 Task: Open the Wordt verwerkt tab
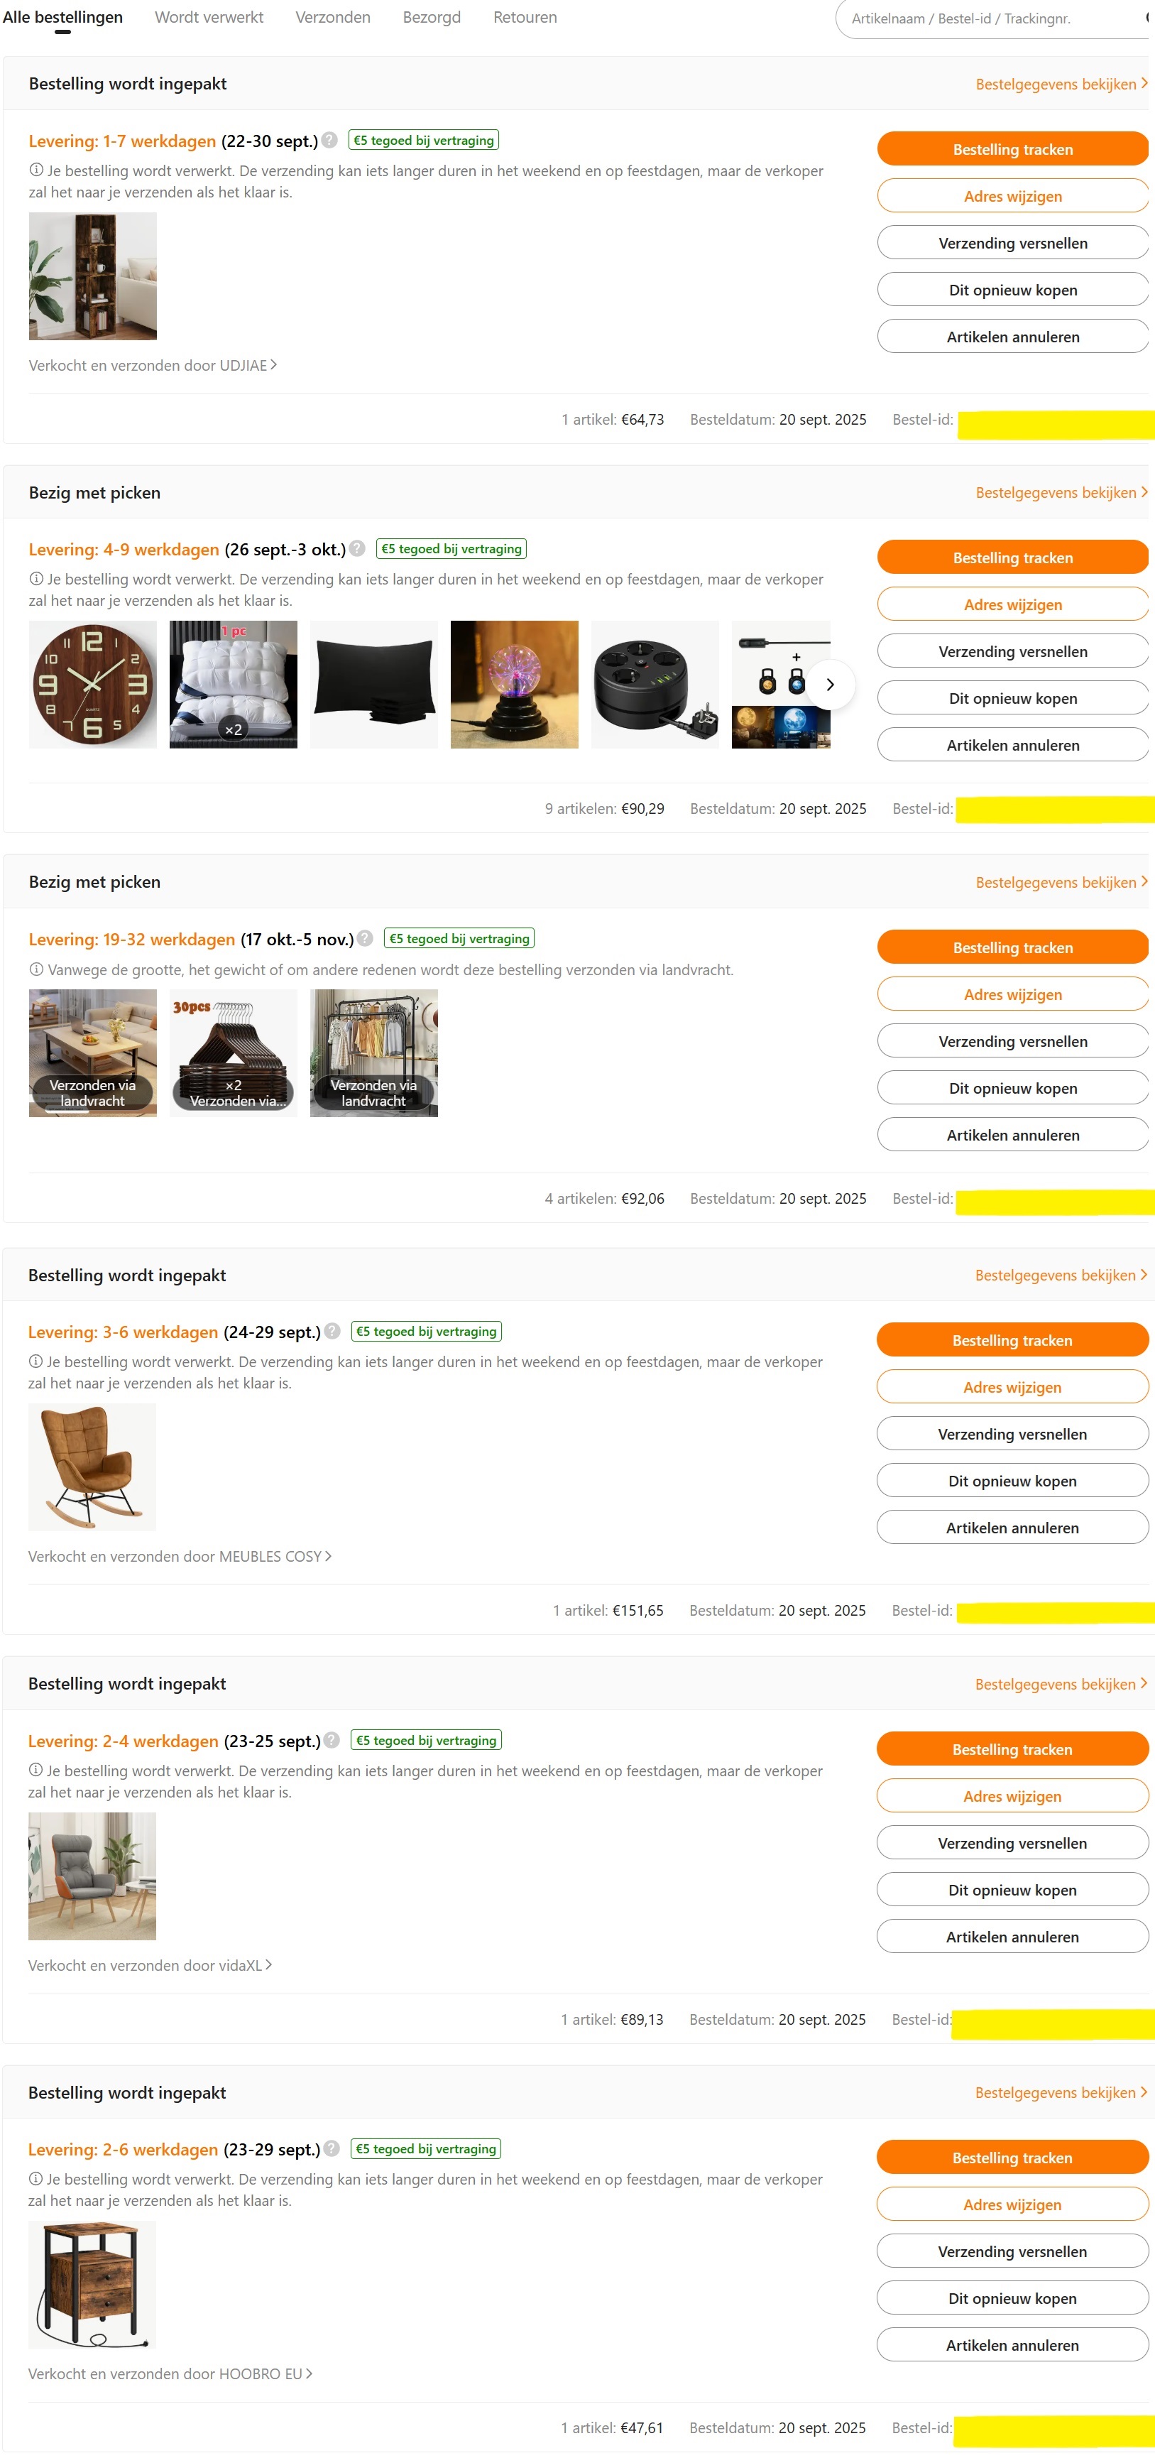[x=209, y=17]
